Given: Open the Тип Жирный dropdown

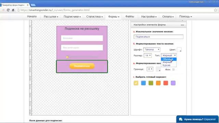Looking at the screenshot, I should (x=169, y=55).
